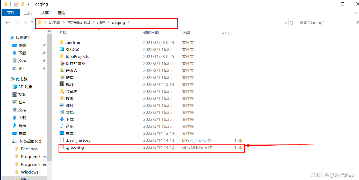
Task: Click the 本地磁盘 (C:) drive icon
Action: pyautogui.click(x=15, y=141)
